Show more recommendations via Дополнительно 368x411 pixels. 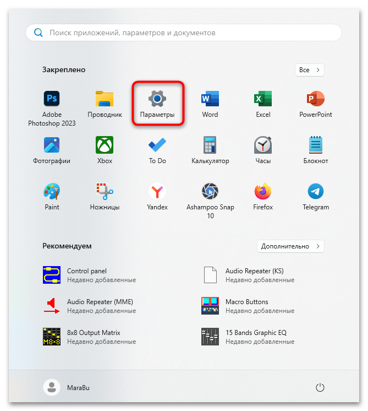290,246
